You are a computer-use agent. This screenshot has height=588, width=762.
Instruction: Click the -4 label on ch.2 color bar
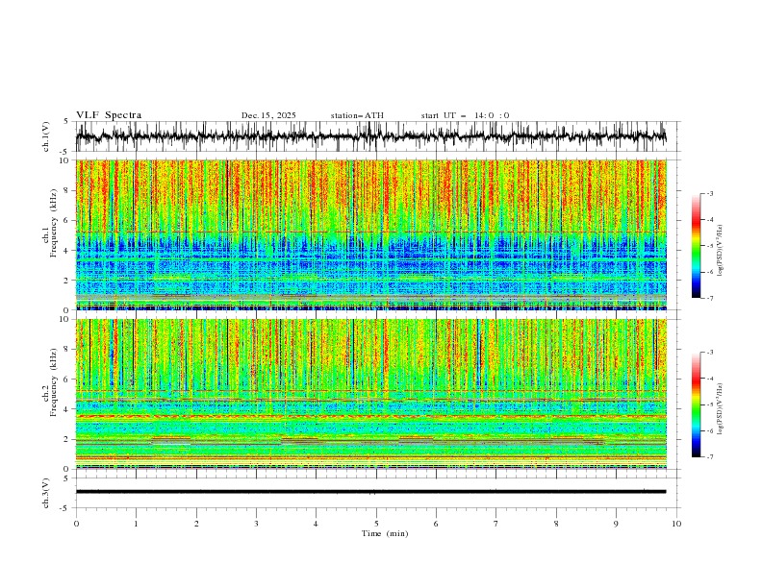tap(710, 379)
